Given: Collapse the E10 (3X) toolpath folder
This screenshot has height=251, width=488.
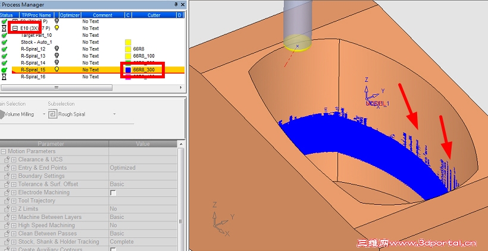Looking at the screenshot, I should pyautogui.click(x=15, y=28).
